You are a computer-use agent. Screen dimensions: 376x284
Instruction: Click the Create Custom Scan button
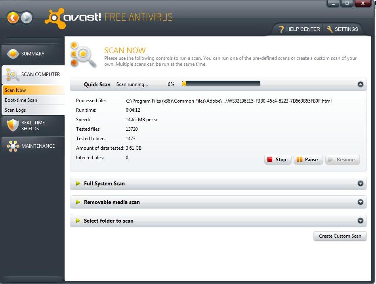click(340, 236)
